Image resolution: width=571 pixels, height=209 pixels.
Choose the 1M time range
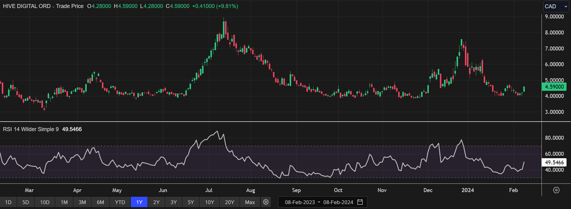click(x=64, y=202)
